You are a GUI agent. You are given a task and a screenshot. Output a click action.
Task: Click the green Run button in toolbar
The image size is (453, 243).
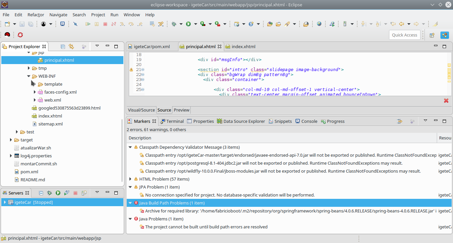pos(188,24)
